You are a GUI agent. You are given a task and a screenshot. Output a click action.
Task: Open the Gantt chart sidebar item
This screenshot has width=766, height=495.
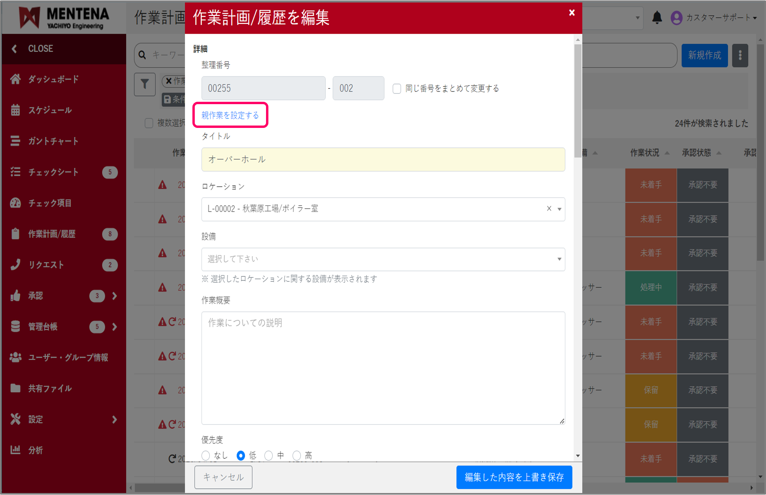(x=53, y=141)
